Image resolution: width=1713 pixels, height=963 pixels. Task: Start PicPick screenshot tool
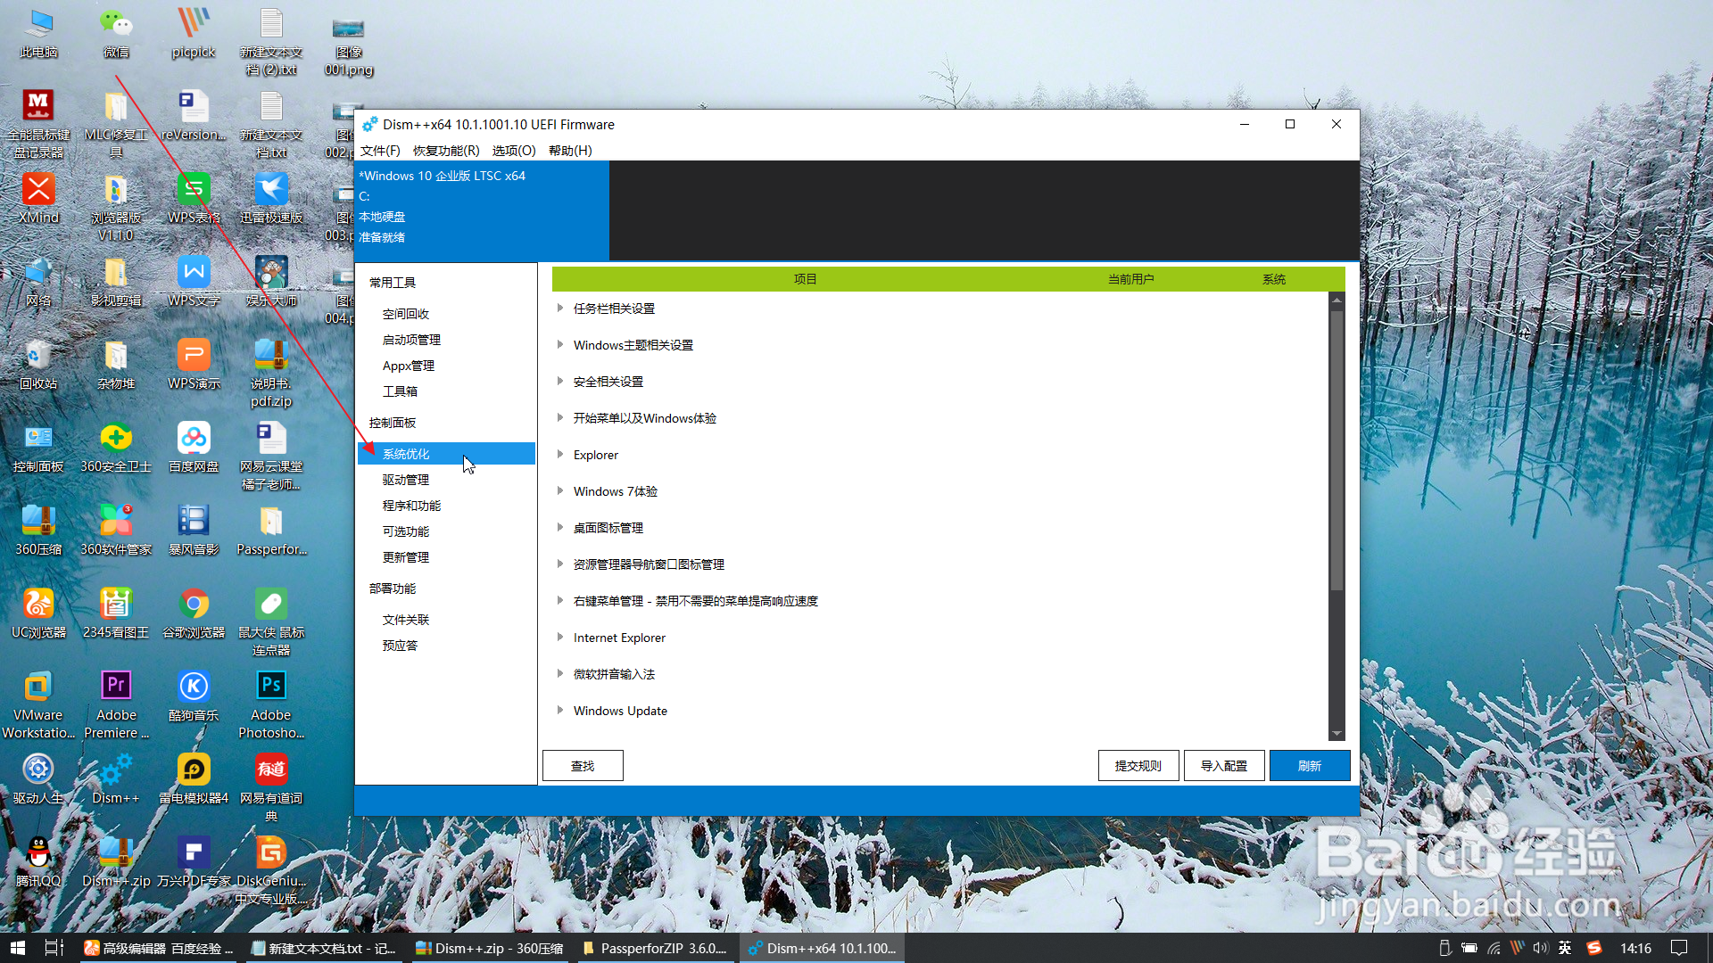click(x=193, y=31)
